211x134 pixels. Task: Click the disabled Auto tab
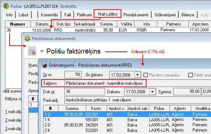click(x=204, y=15)
